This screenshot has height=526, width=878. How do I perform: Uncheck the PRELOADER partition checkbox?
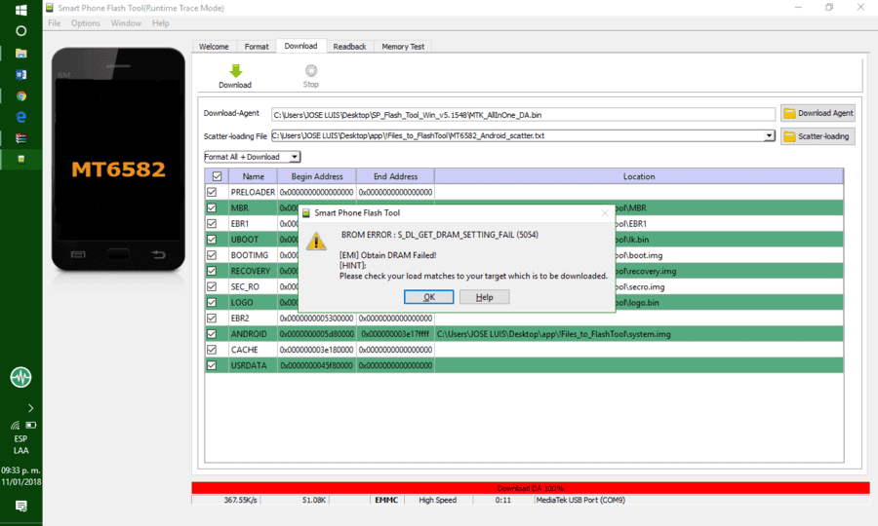tap(212, 192)
